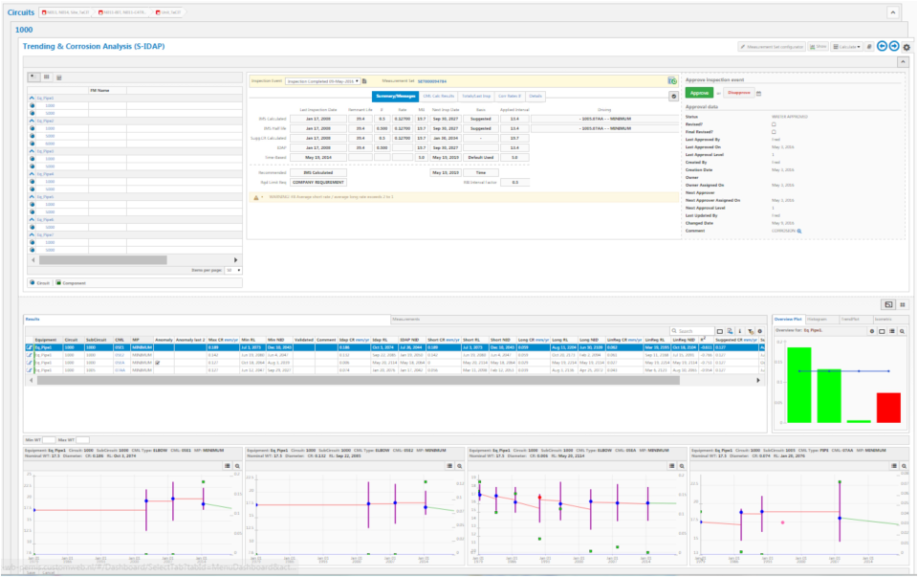Click the green Approve button
Screen dimensions: 918x577
(x=700, y=93)
